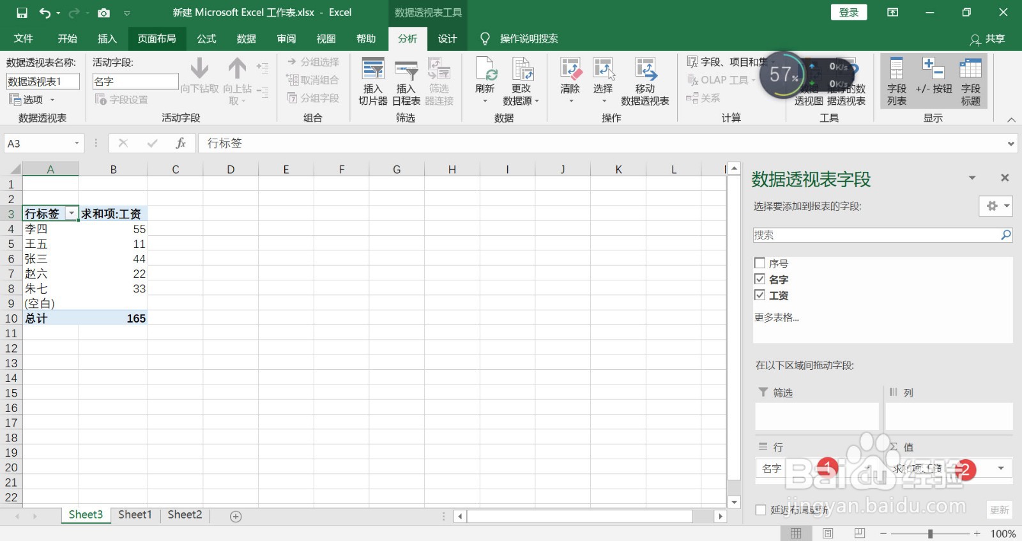
Task: Switch to the Sheet1 worksheet tab
Action: tap(135, 515)
